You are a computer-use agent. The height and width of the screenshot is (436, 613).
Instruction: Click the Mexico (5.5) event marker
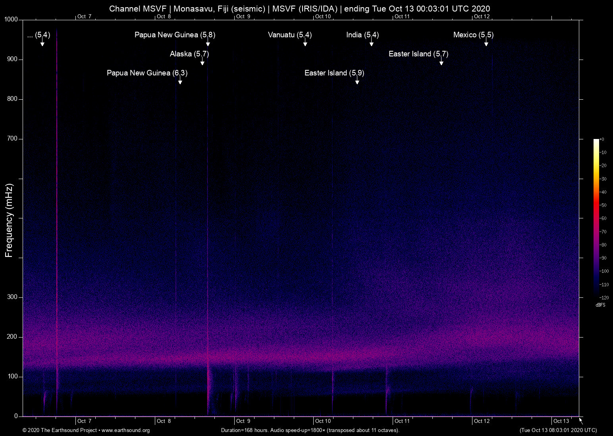[473, 35]
